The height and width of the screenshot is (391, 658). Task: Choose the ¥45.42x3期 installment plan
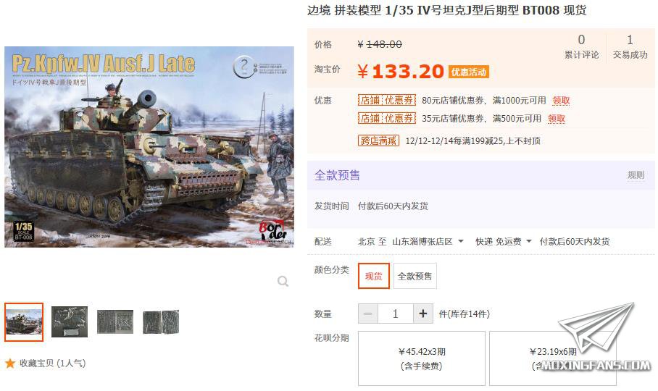421,358
